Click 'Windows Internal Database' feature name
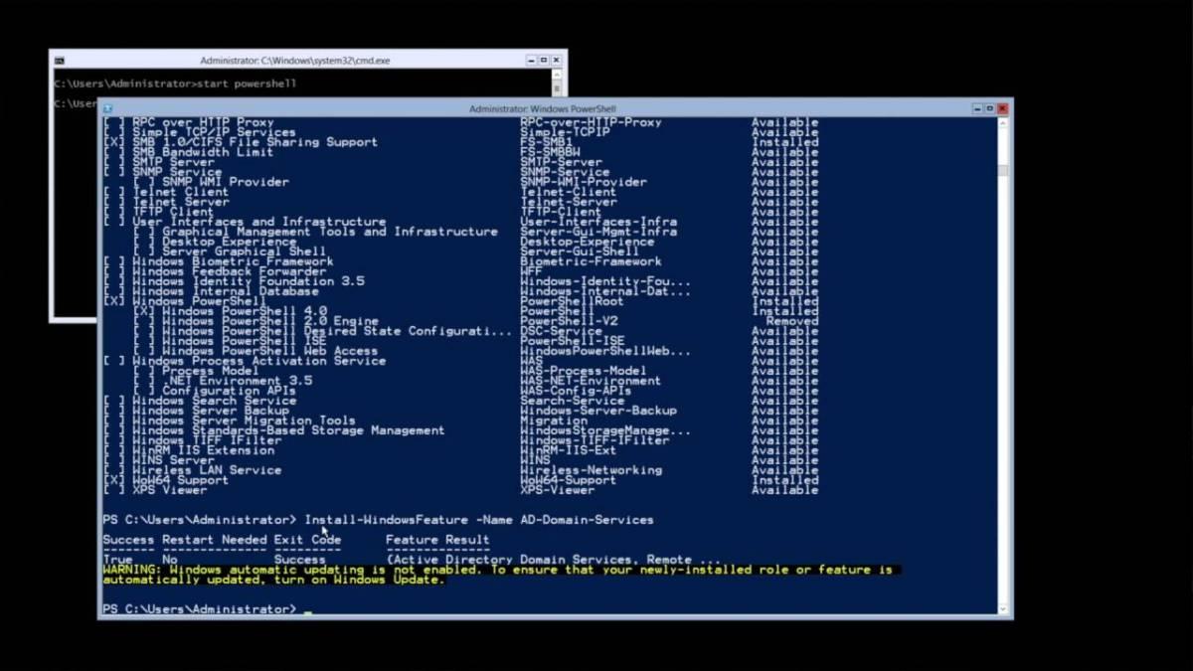Viewport: 1193px width, 671px height. pos(226,291)
